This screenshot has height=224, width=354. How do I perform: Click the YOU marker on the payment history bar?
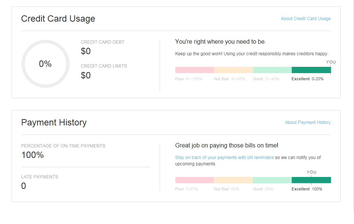point(311,172)
